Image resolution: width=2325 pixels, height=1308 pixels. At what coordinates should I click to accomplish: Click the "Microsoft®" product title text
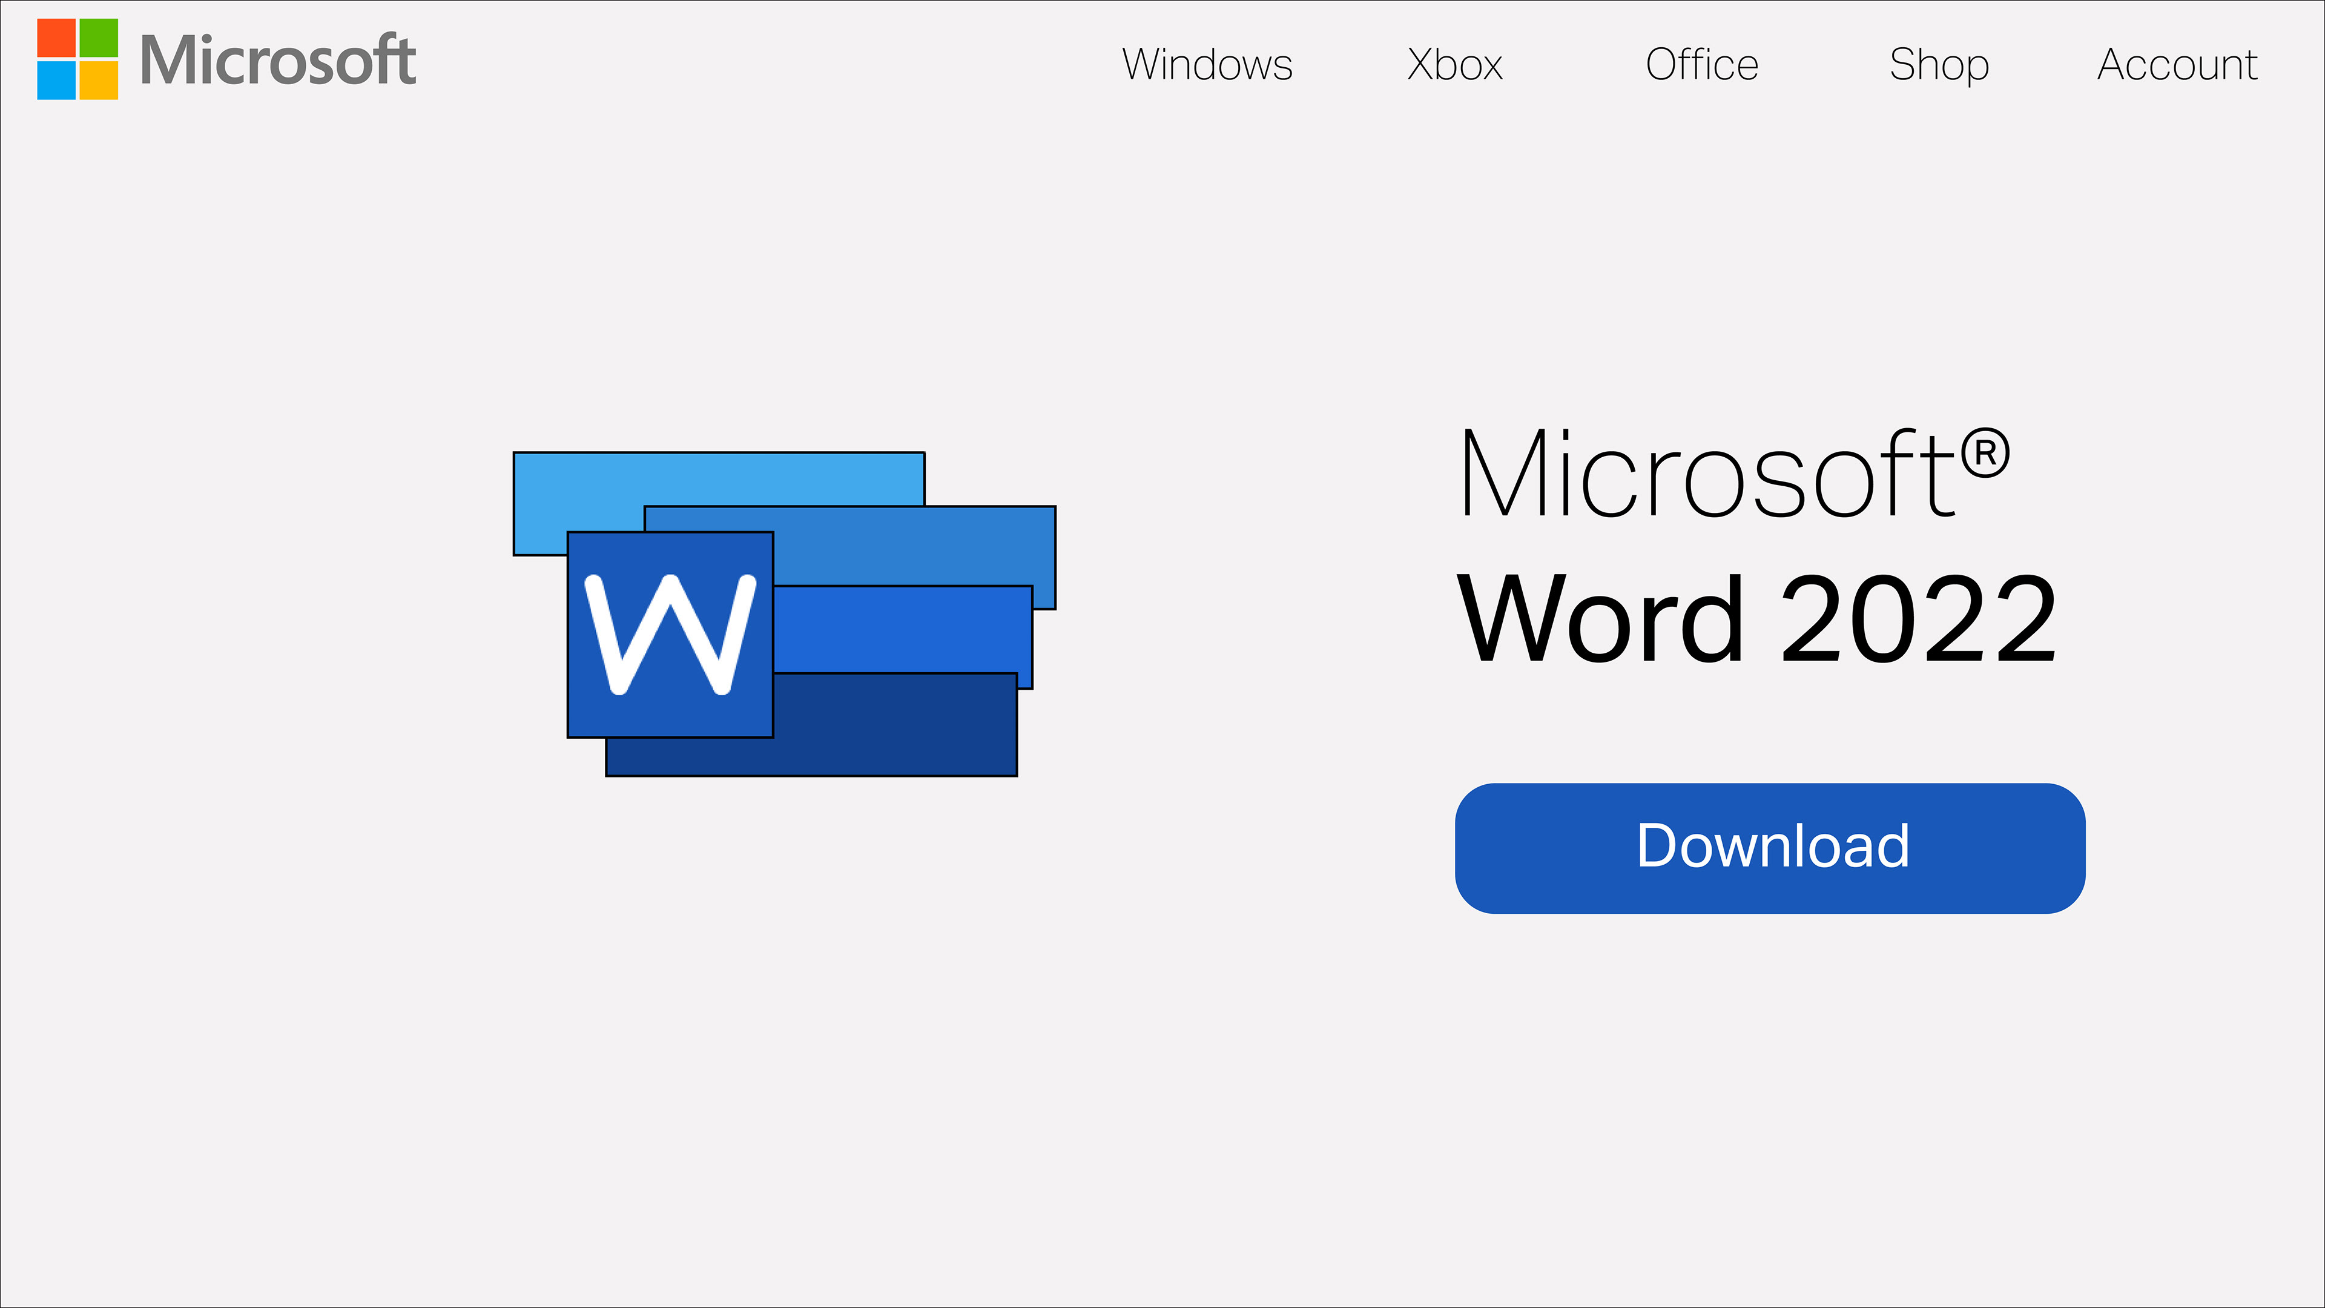(1735, 473)
